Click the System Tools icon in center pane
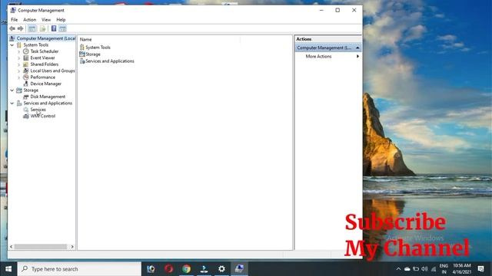Screen dimensions: 492x276 pyautogui.click(x=82, y=48)
